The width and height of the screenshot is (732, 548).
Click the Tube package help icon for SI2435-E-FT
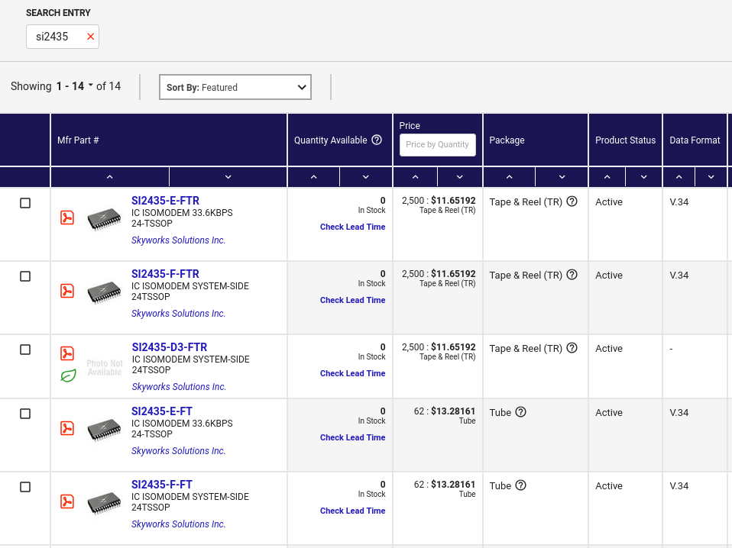(520, 412)
